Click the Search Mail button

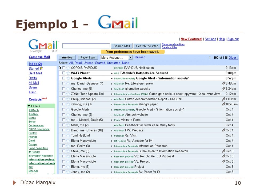tap(122, 46)
